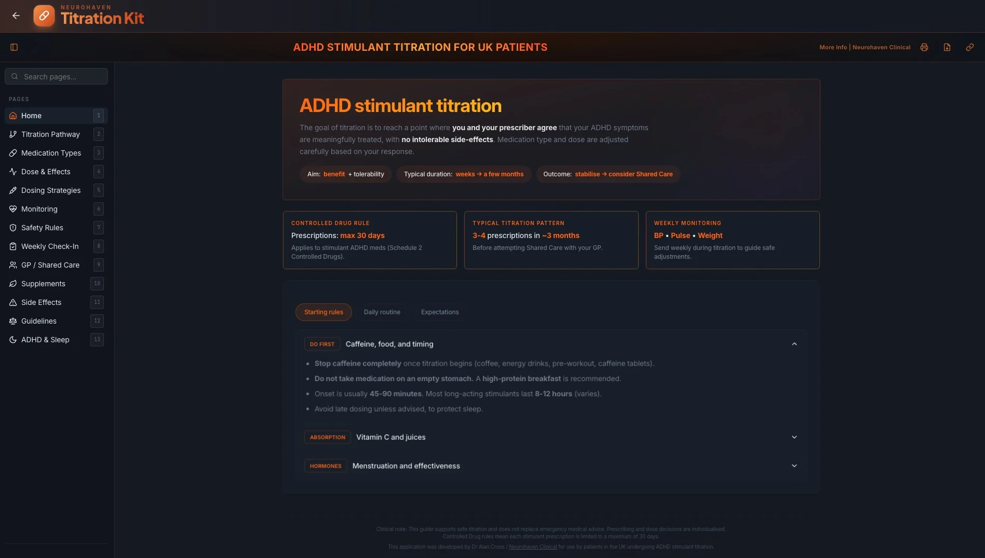Open Side Effects warning item
The image size is (985, 558).
click(x=56, y=302)
